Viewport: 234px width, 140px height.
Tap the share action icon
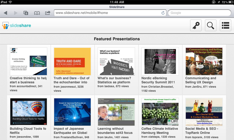(x=48, y=13)
